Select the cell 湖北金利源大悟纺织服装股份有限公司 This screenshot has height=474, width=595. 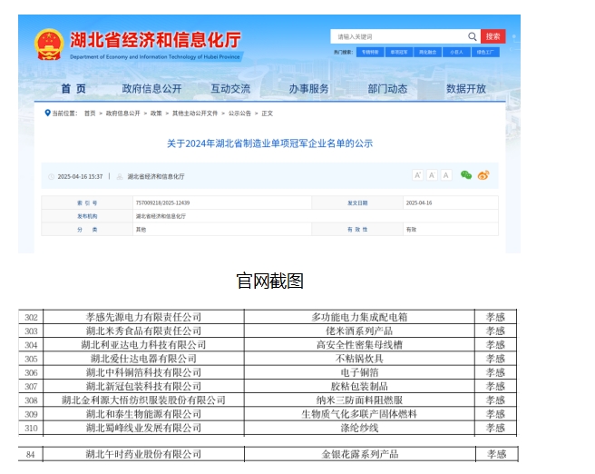pyautogui.click(x=143, y=400)
